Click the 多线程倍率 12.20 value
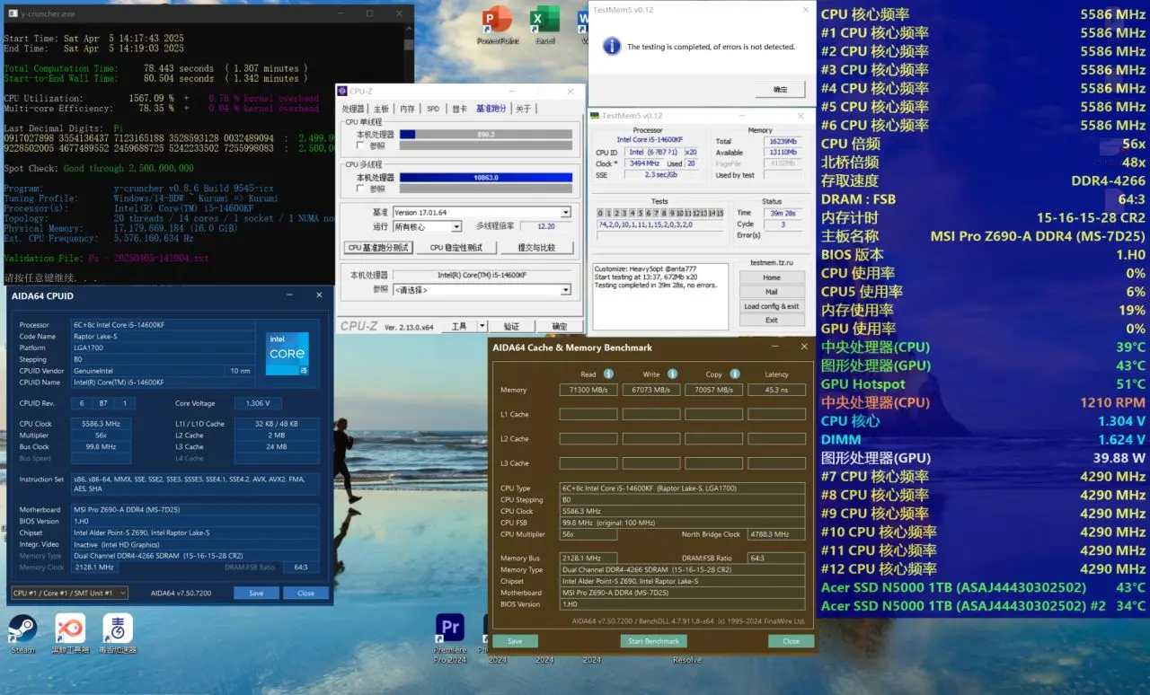Viewport: 1150px width, 695px height. tap(545, 227)
